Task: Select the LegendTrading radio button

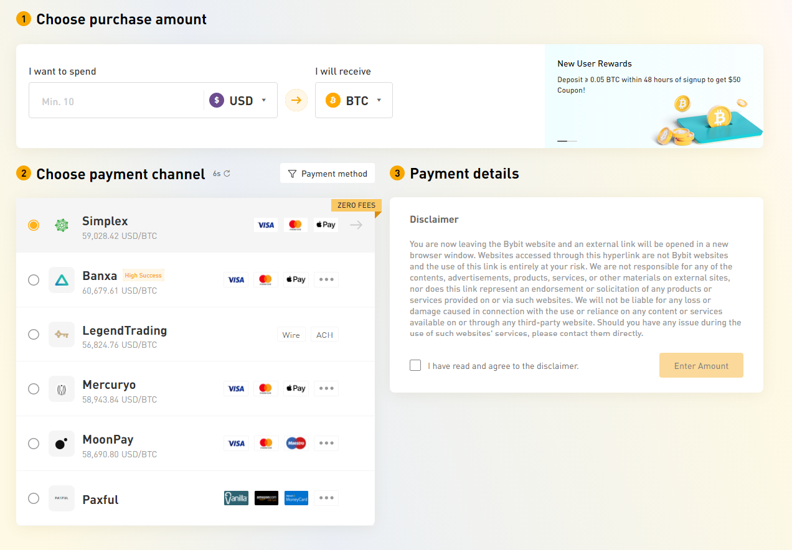Action: point(34,334)
